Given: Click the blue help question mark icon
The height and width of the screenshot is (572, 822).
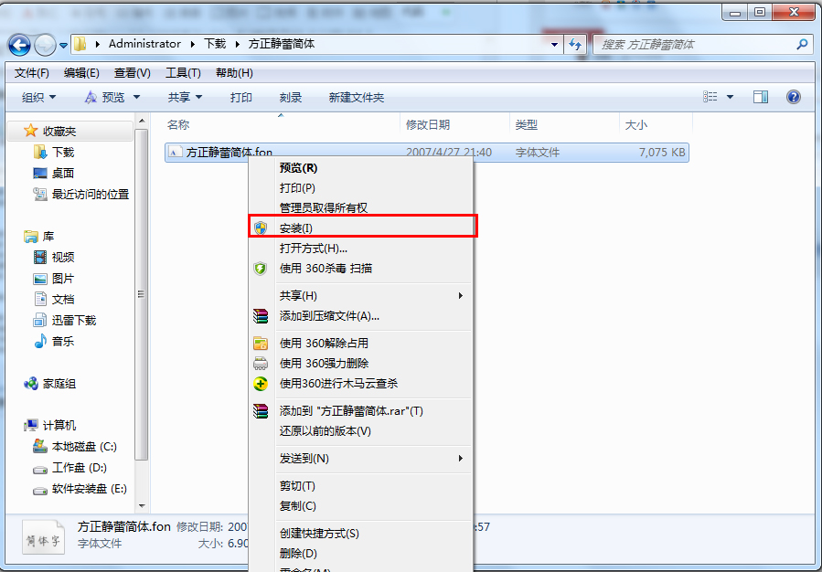Looking at the screenshot, I should click(794, 97).
